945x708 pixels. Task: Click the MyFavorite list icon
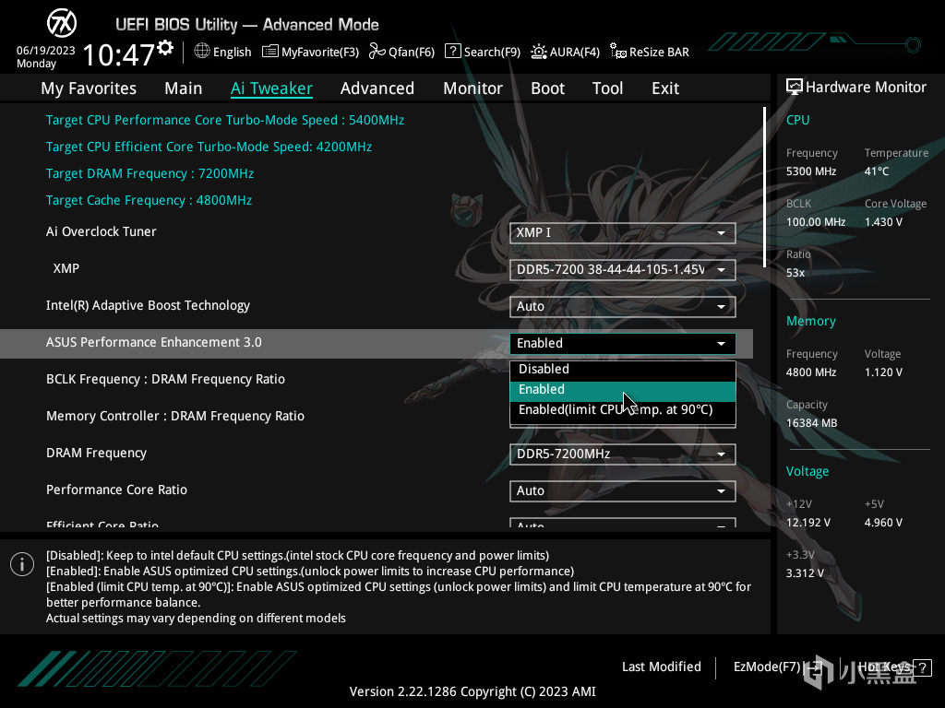[x=270, y=52]
